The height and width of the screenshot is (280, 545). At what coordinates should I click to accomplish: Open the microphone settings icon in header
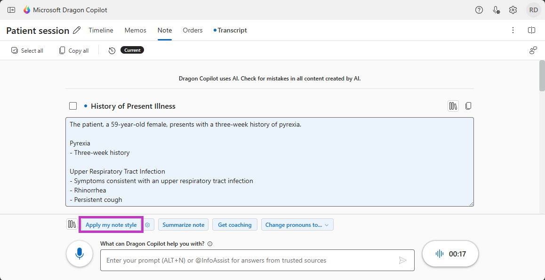point(496,10)
